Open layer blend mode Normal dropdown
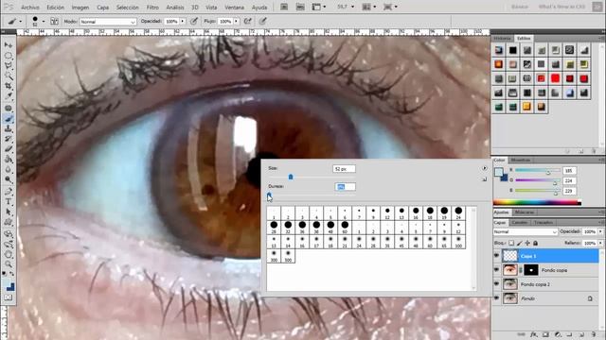 point(526,231)
